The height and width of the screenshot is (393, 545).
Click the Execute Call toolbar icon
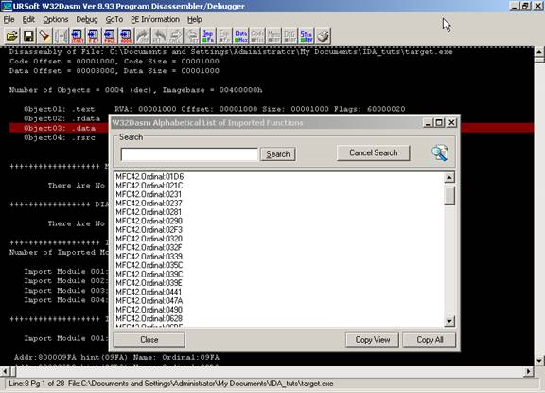pyautogui.click(x=176, y=36)
